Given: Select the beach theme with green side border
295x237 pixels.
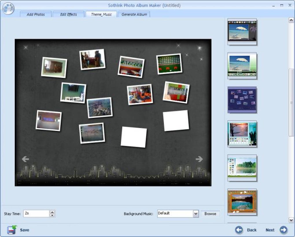Looking at the screenshot, I should [x=242, y=66].
